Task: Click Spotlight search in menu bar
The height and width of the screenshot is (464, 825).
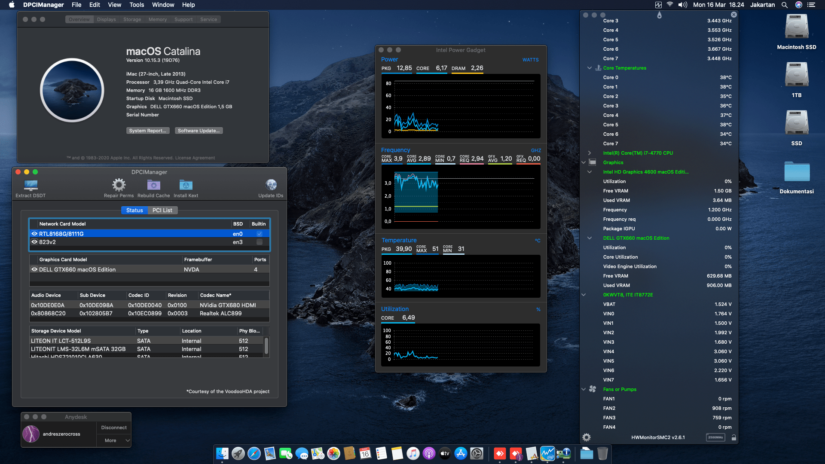Action: tap(785, 5)
